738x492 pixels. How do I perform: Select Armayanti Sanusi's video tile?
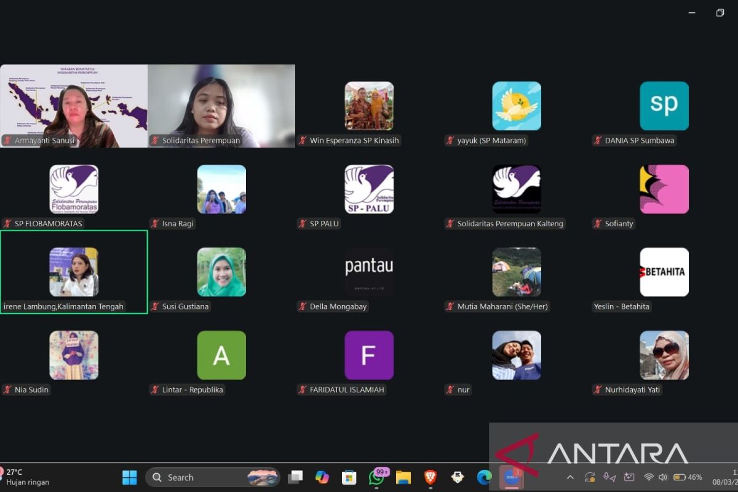click(74, 106)
